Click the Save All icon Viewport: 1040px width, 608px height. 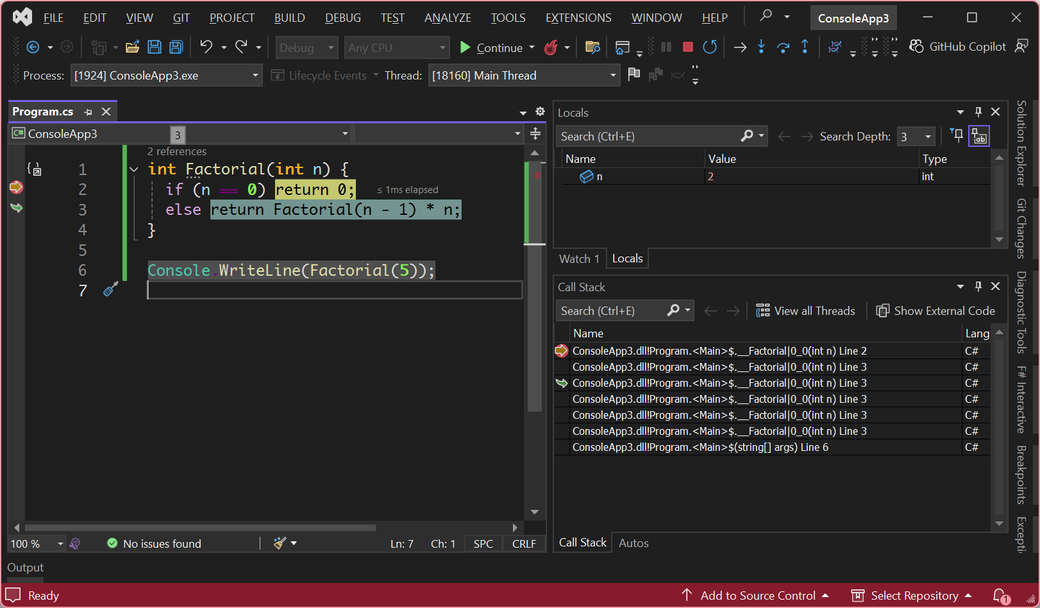[176, 47]
